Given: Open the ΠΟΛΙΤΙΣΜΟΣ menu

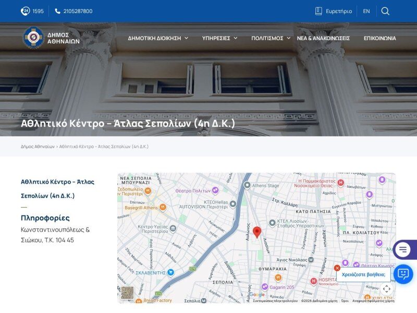Looking at the screenshot, I should (267, 38).
